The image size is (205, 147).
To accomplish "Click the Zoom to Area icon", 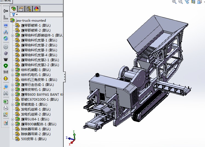I will pyautogui.click(x=181, y=2).
